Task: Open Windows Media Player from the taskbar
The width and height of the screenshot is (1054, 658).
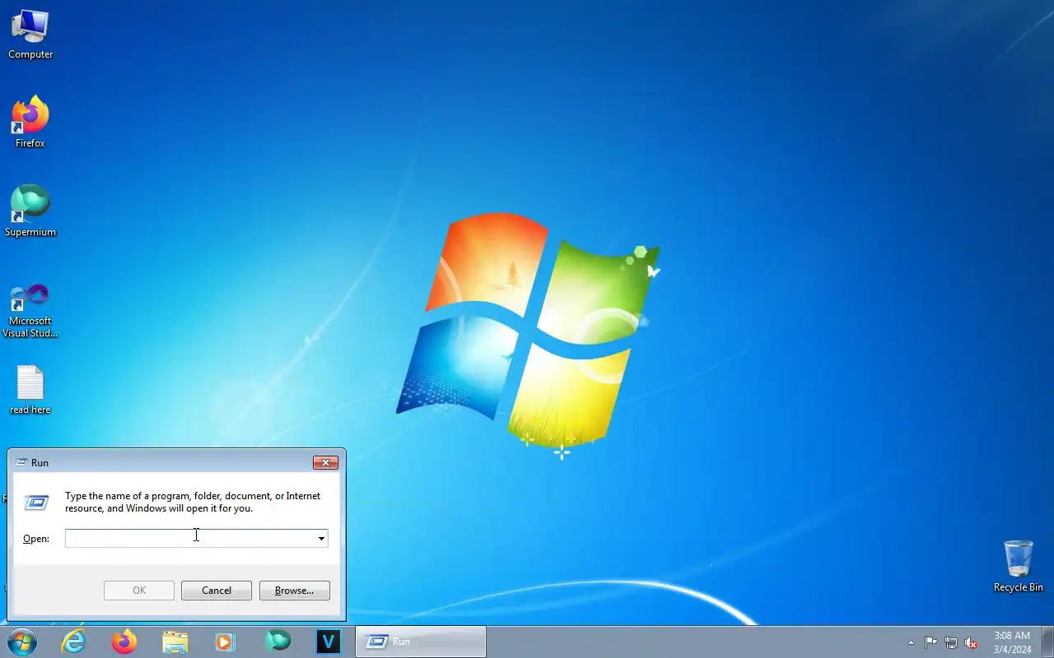Action: (x=226, y=642)
